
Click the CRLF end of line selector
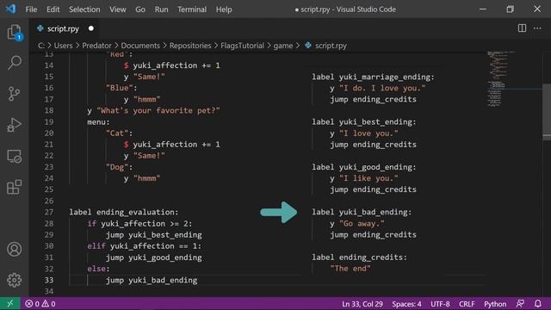[467, 304]
